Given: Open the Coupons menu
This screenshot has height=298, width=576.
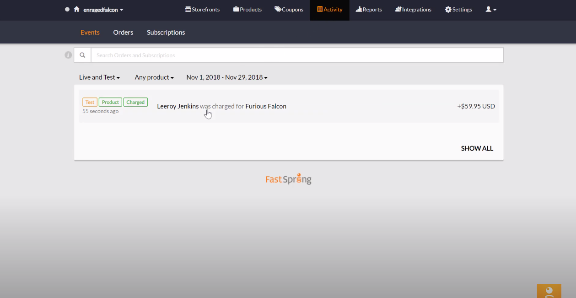Looking at the screenshot, I should click(x=289, y=10).
